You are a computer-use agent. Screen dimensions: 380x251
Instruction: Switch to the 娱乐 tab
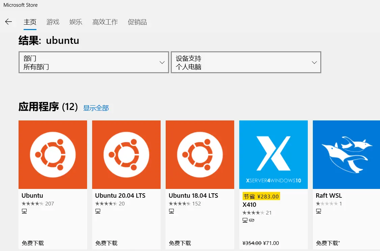point(76,22)
